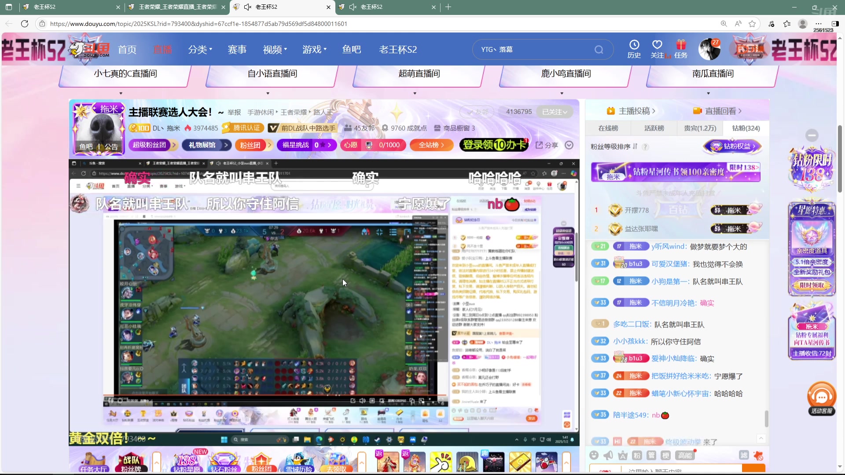Open the 关注 followed heart icon
Image resolution: width=845 pixels, height=475 pixels.
[x=658, y=49]
